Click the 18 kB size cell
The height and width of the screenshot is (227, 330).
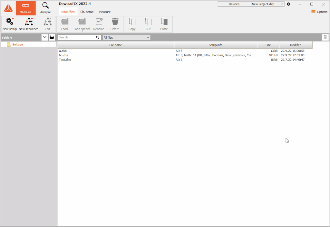point(274,60)
